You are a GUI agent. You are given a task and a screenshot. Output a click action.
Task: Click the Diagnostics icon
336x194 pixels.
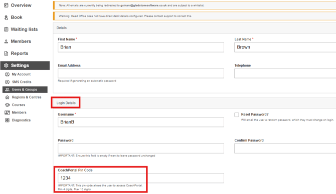click(x=8, y=120)
